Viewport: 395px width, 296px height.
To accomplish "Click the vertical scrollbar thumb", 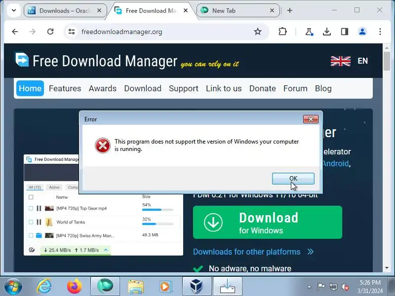I will tap(387, 61).
